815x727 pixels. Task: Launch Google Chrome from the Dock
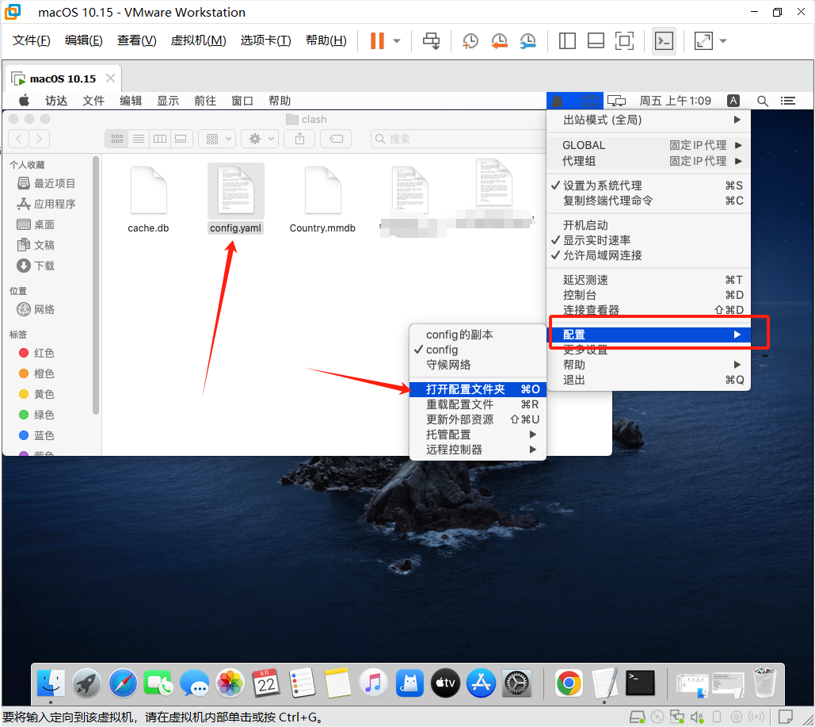[x=568, y=682]
